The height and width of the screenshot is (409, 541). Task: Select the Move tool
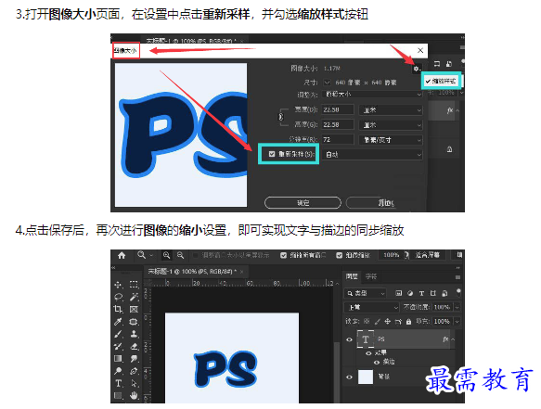point(118,285)
